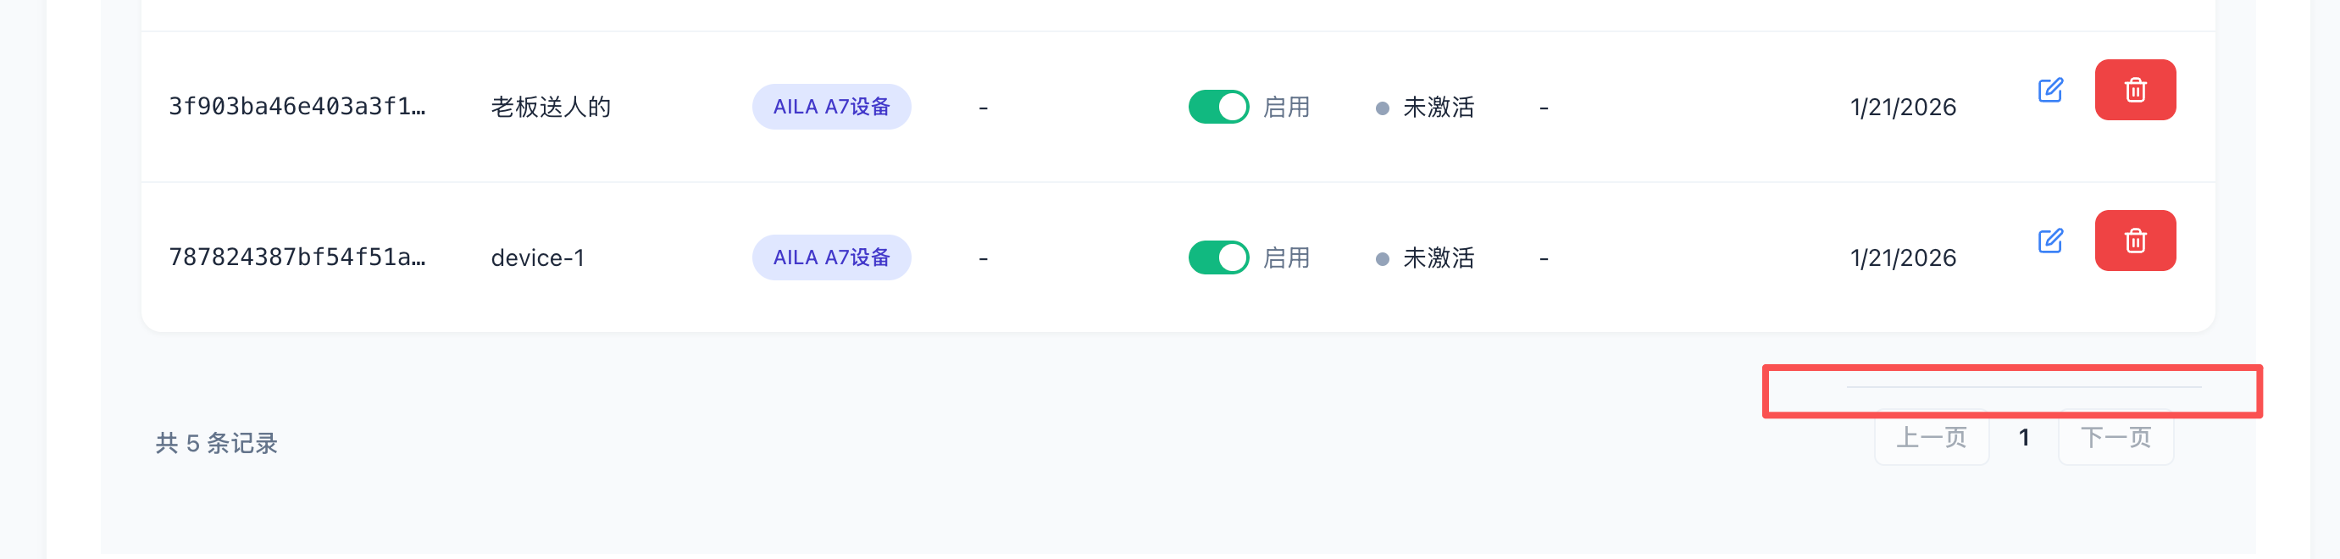This screenshot has width=2340, height=559.
Task: Click 未激活 status dot for device-1
Action: 1383,258
